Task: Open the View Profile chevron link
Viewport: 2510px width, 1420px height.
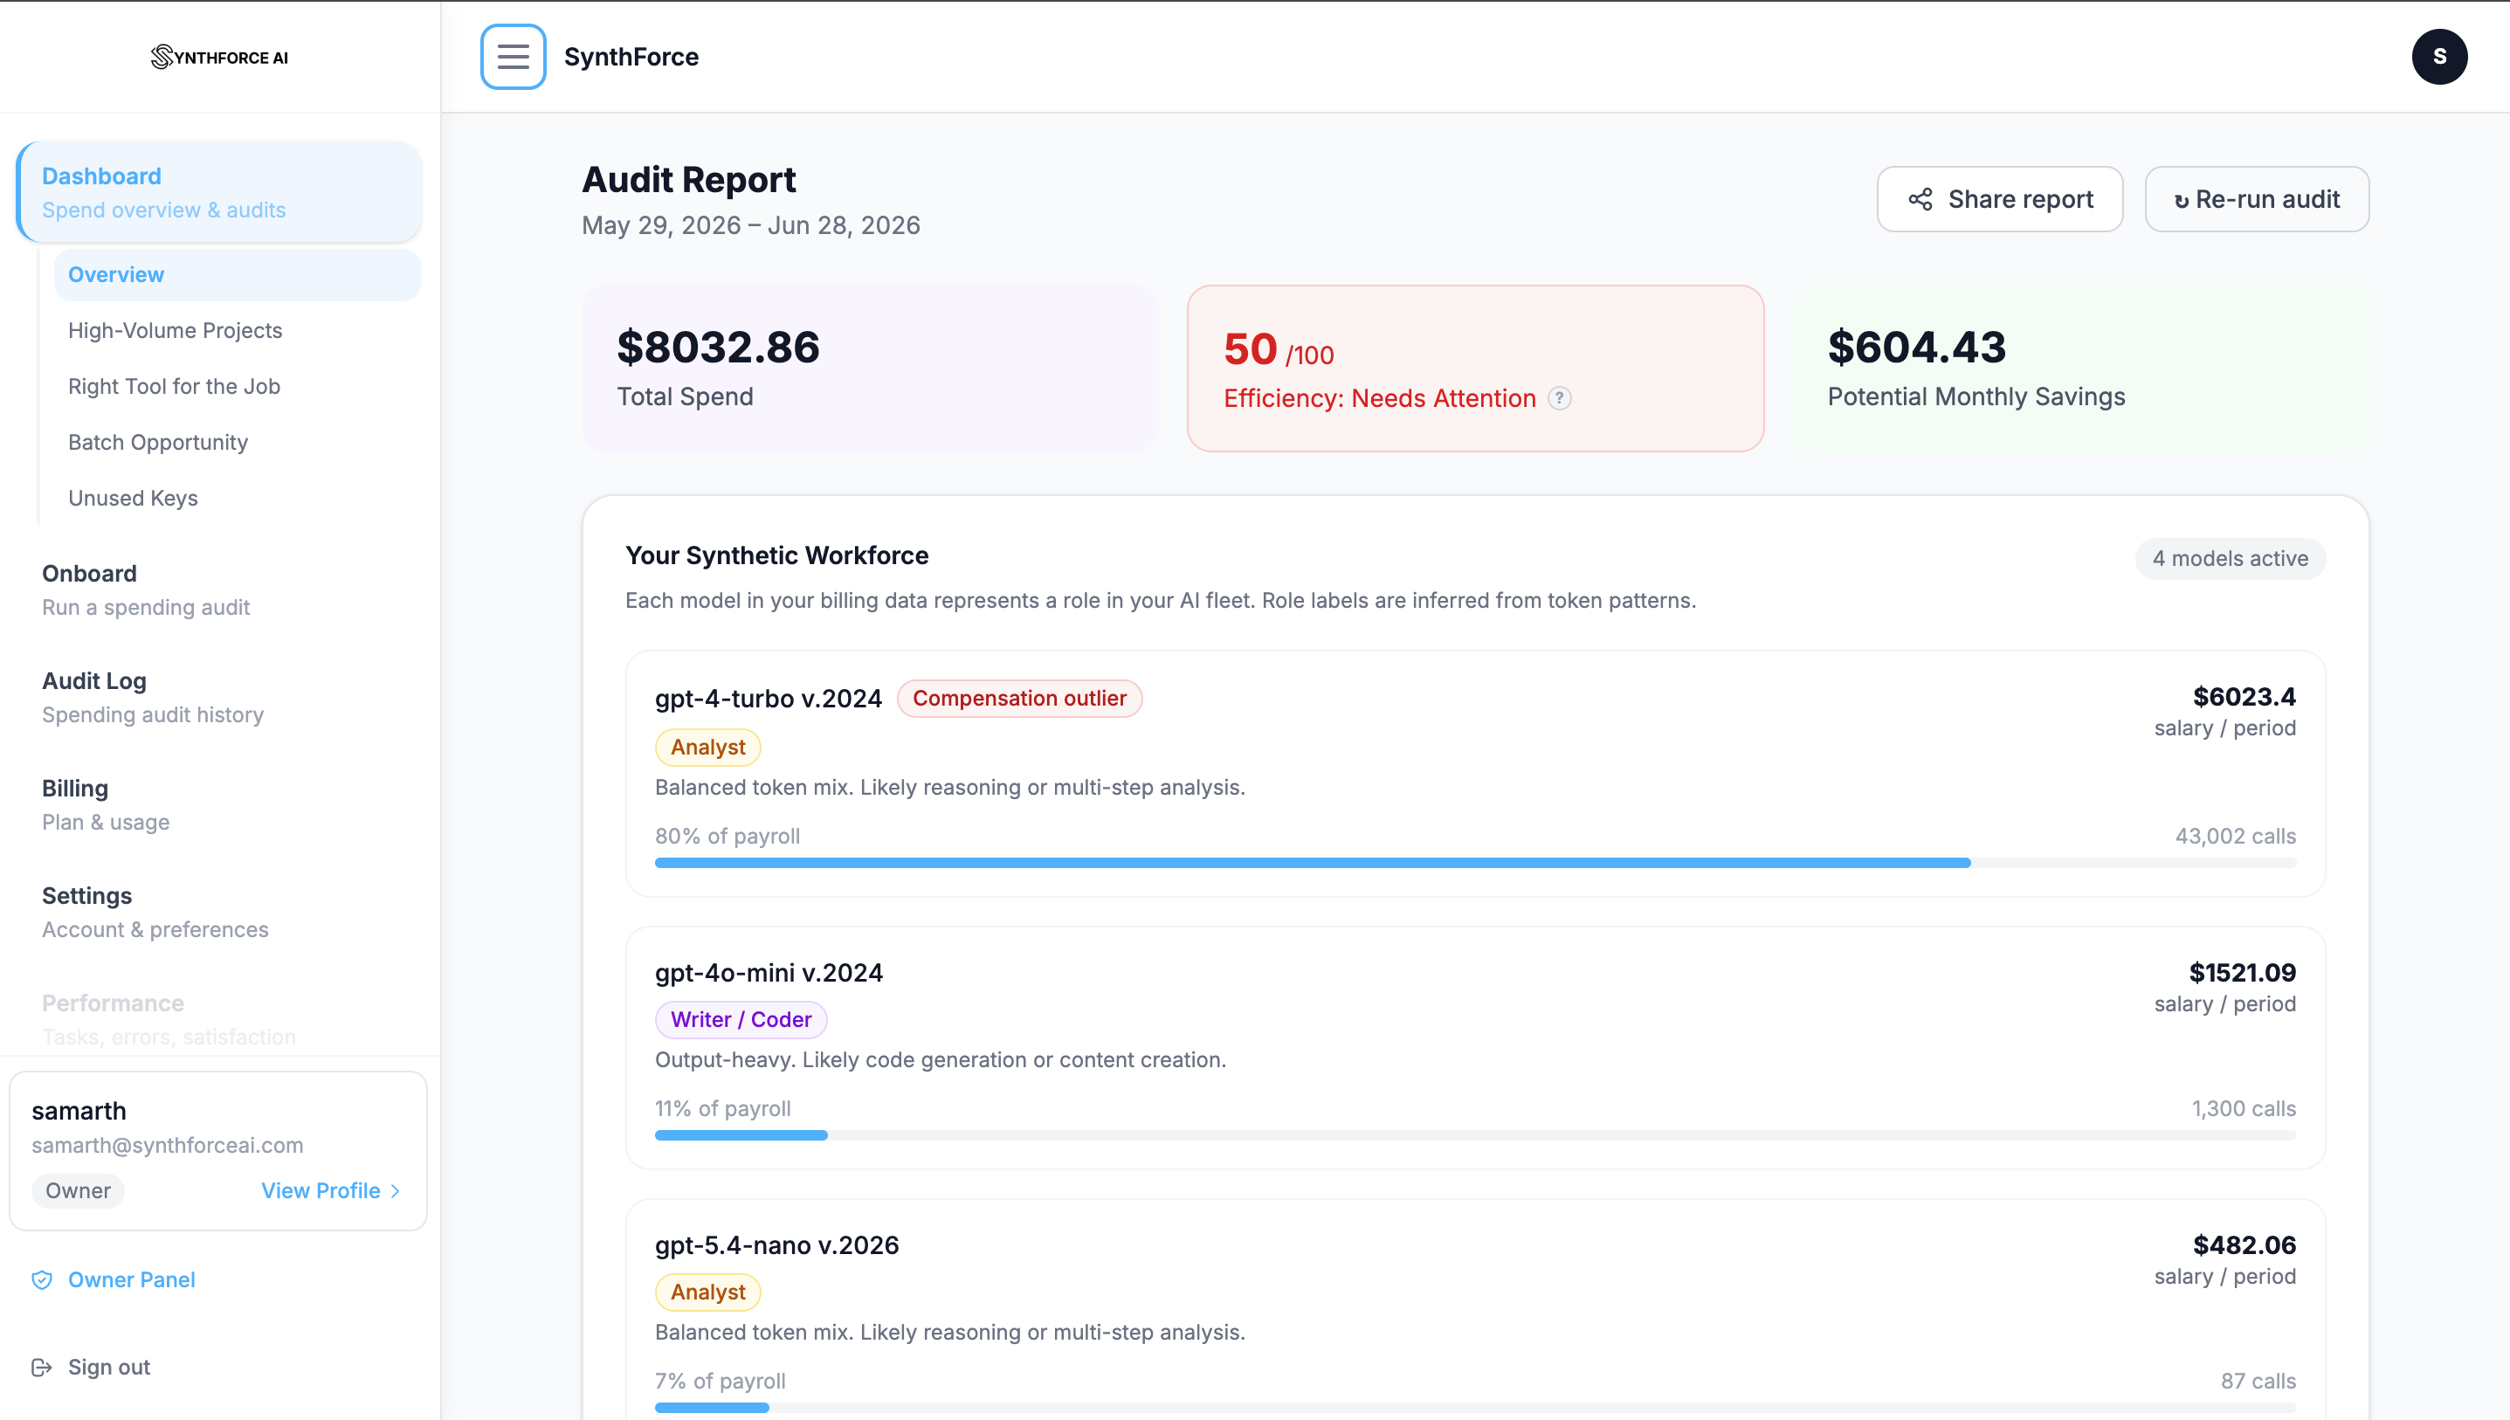Action: tap(331, 1191)
